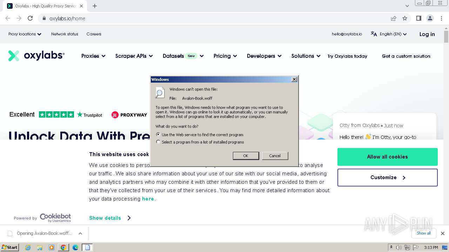Screen dimensions: 449x252
Task: Open the Careers link
Action: [x=94, y=34]
